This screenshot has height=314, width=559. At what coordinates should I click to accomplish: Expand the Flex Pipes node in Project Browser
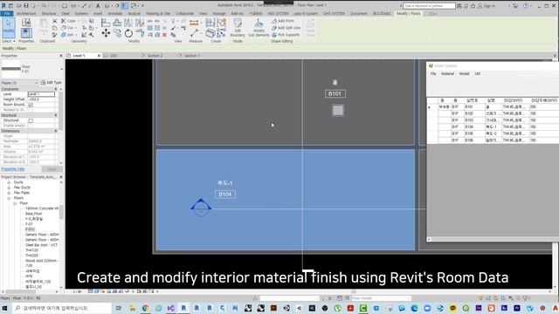pos(9,193)
